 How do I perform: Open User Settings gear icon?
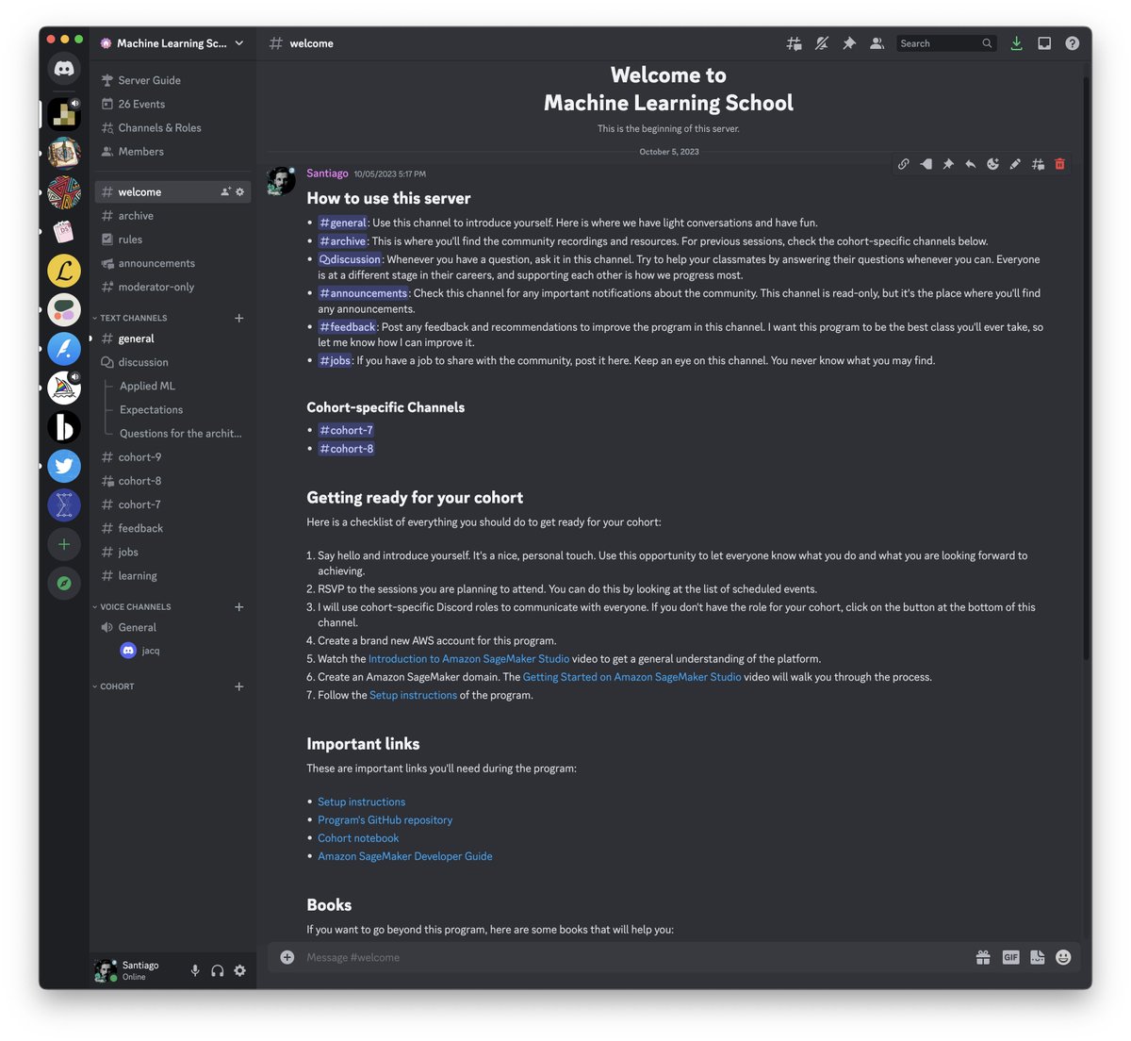(239, 970)
